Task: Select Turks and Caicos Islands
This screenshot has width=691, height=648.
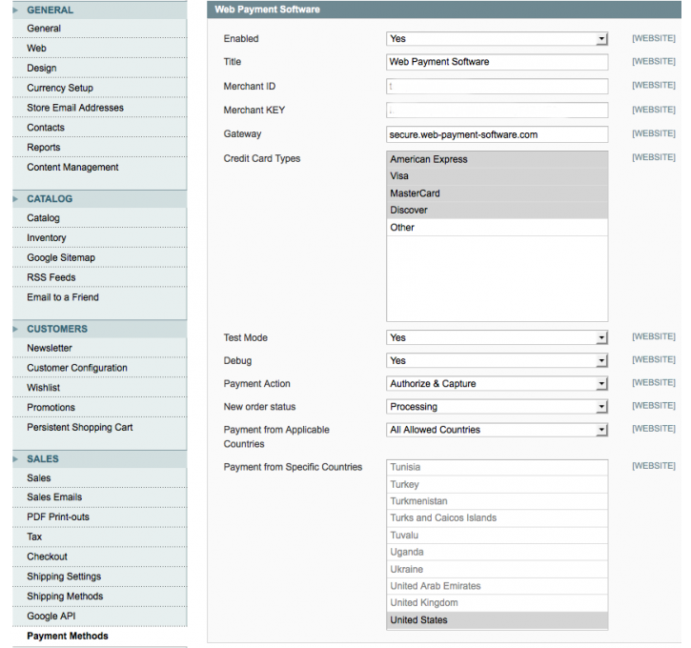Action: (498, 517)
